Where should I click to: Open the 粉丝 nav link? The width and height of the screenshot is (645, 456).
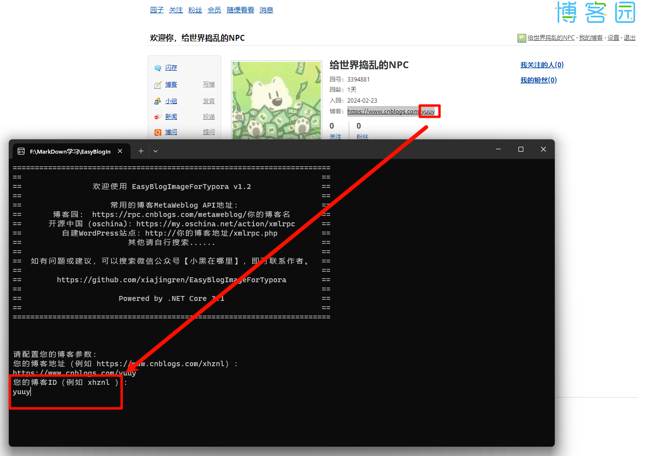[x=195, y=10]
